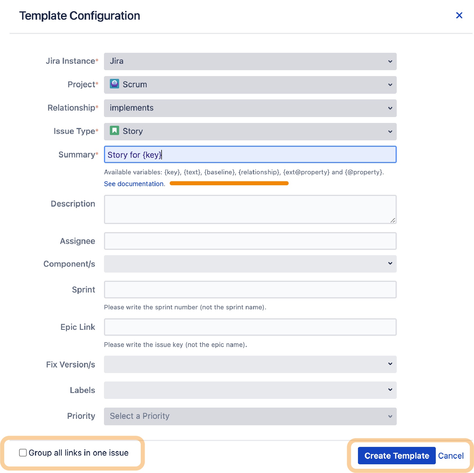Viewport: 474px width, 473px height.
Task: Open the Relationship dropdown set to implements
Action: 250,108
